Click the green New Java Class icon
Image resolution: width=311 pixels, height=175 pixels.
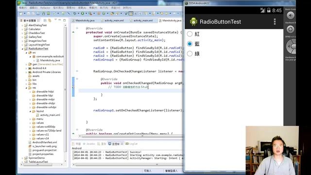point(104,14)
